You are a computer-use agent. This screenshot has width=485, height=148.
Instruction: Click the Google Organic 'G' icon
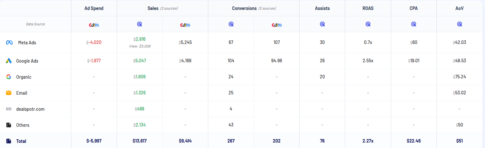coord(9,77)
